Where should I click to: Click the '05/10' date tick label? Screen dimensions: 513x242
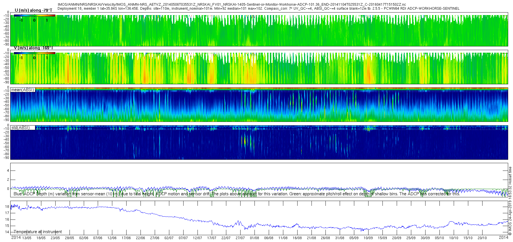(439, 238)
